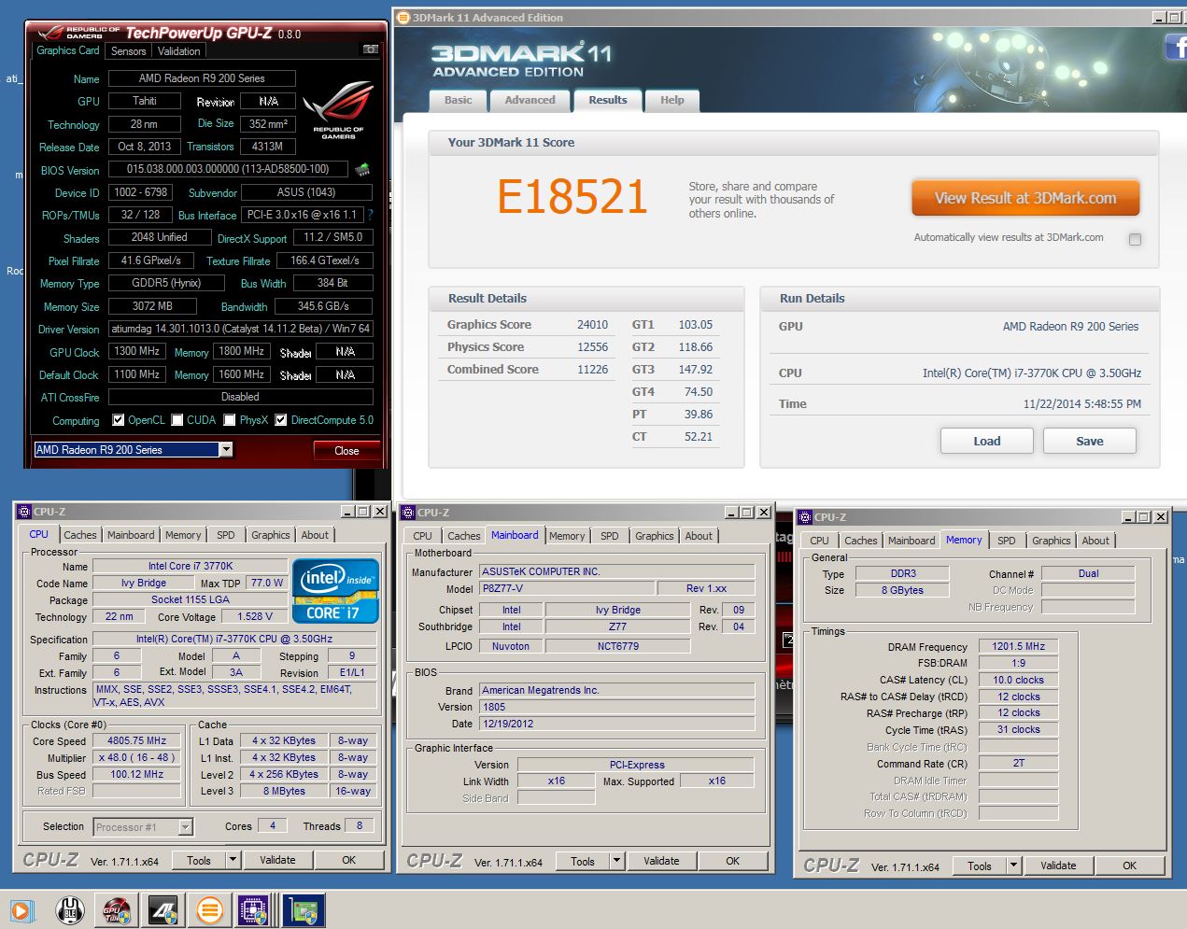Click the ROG logo in GPU-Z
This screenshot has height=929, width=1187.
tap(338, 110)
